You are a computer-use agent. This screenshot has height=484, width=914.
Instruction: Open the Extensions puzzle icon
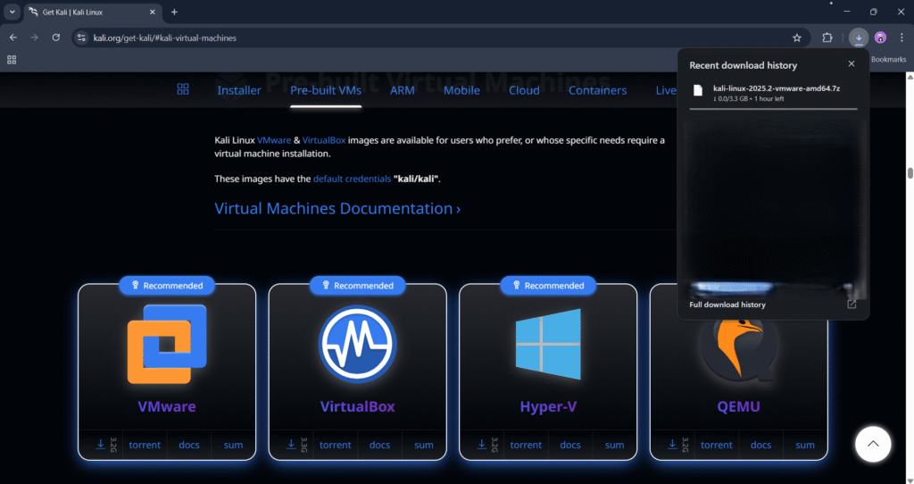827,38
